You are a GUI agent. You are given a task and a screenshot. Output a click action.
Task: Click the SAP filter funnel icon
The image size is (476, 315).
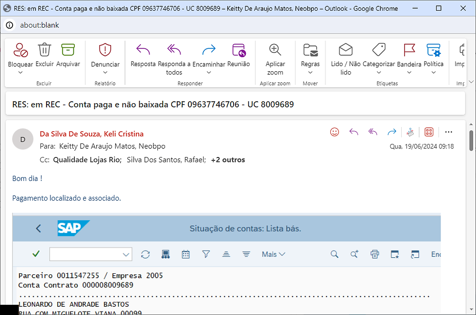[x=206, y=254]
